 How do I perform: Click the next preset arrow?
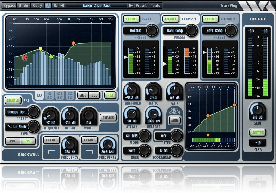click(x=131, y=5)
